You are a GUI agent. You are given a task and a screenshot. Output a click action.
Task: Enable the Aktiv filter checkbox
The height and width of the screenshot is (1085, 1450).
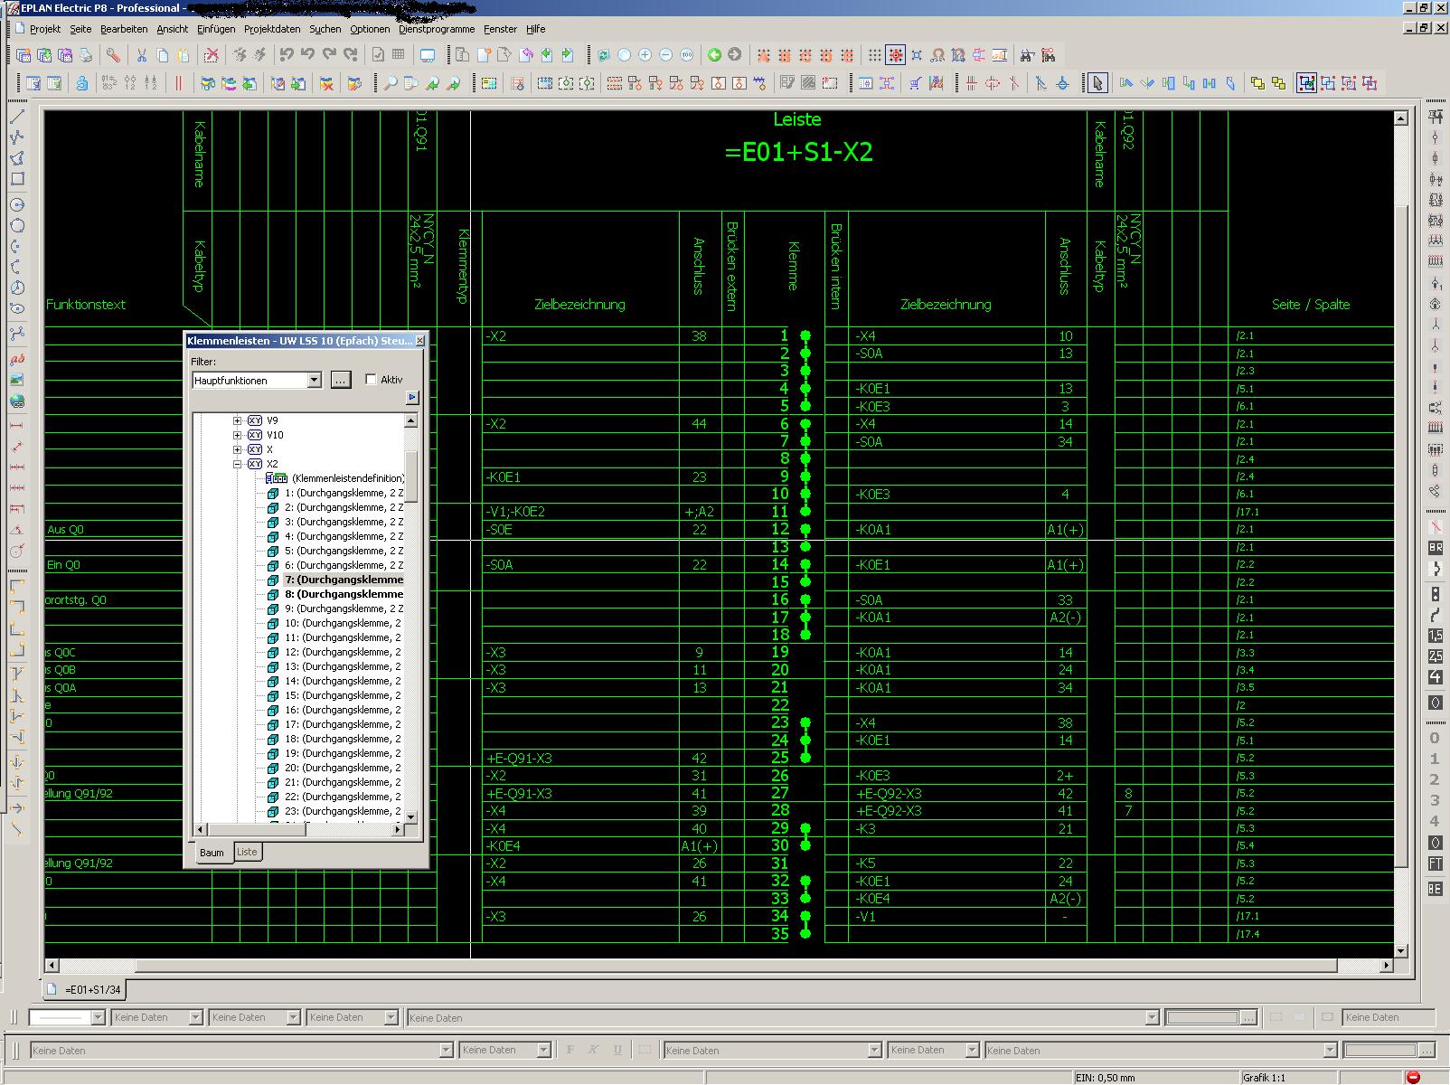[x=371, y=380]
